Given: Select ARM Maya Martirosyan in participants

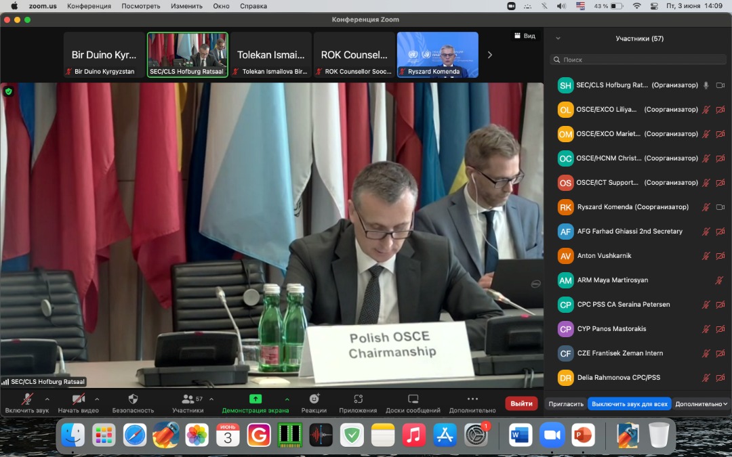Looking at the screenshot, I should 638,280.
